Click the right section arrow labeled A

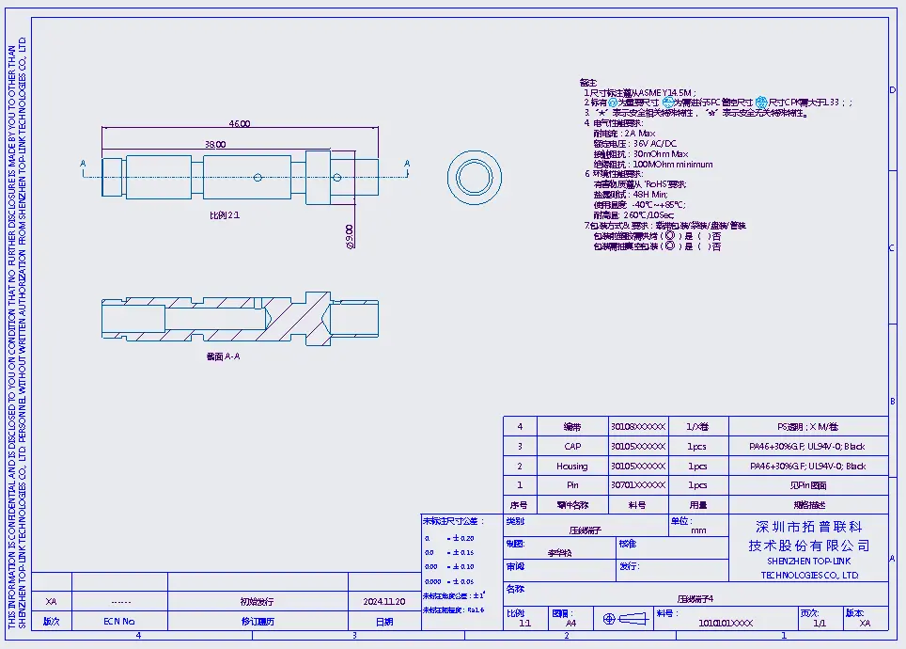(x=407, y=165)
